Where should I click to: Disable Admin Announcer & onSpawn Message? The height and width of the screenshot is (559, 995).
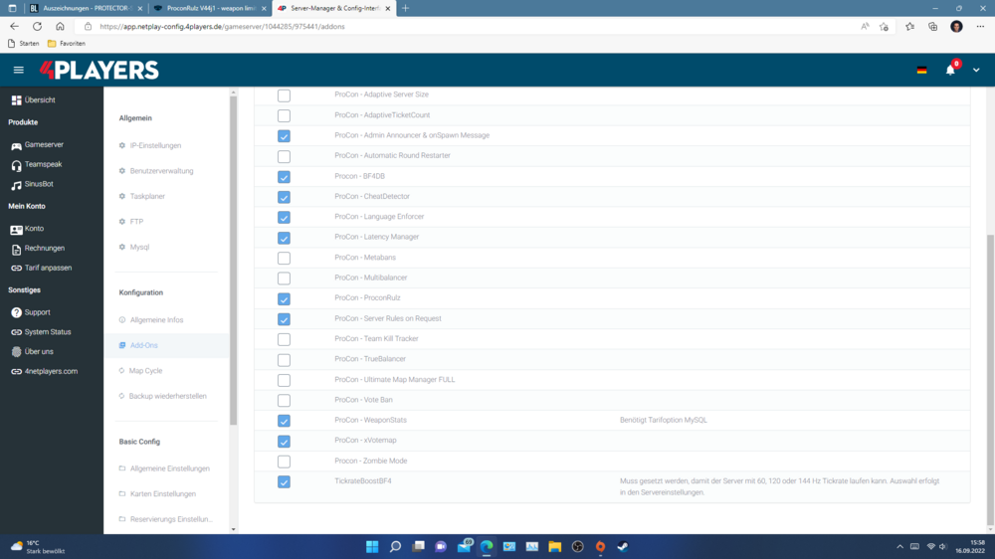click(284, 136)
